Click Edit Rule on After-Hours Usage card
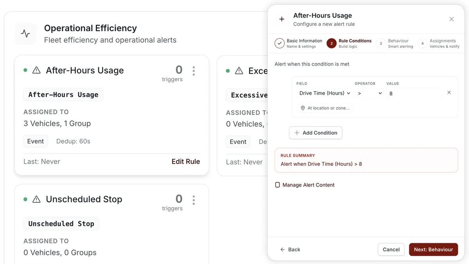This screenshot has width=469, height=264. 186,162
